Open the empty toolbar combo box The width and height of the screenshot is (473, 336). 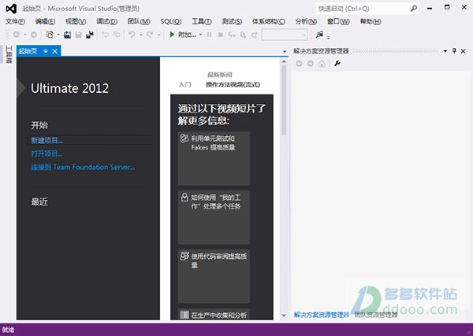[285, 35]
